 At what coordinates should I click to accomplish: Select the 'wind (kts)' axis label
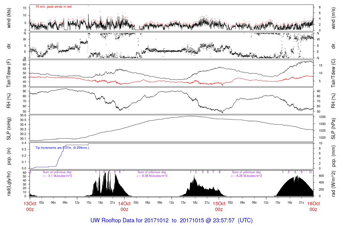tap(9, 18)
